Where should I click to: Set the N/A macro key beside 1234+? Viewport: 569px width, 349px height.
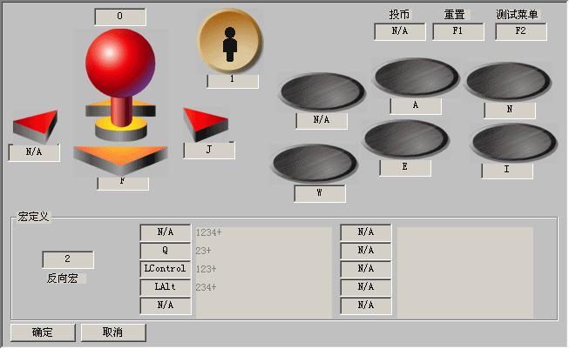(166, 232)
